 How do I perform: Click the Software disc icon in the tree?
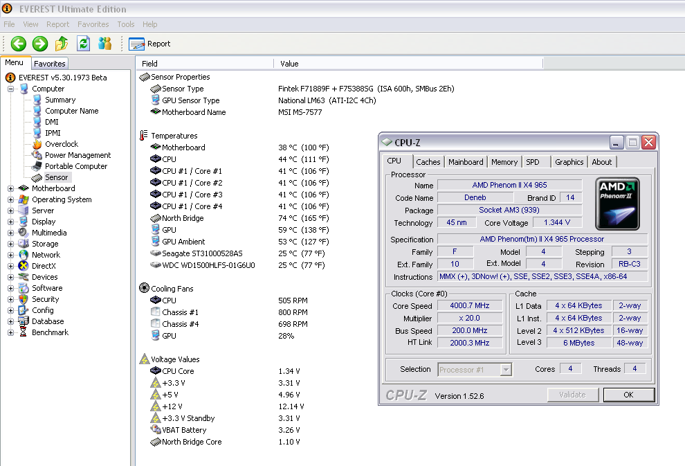(24, 288)
